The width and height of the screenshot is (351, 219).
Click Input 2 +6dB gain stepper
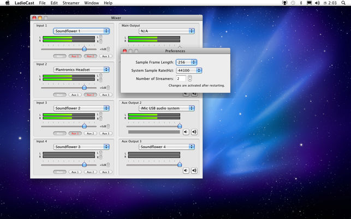(108, 88)
